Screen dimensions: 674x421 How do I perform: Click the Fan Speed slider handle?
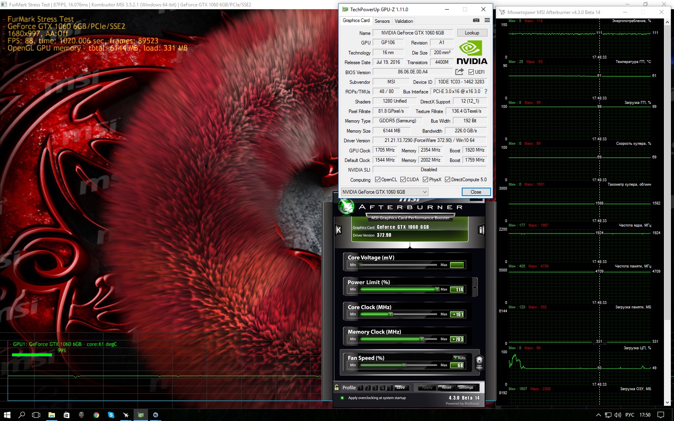pyautogui.click(x=404, y=365)
